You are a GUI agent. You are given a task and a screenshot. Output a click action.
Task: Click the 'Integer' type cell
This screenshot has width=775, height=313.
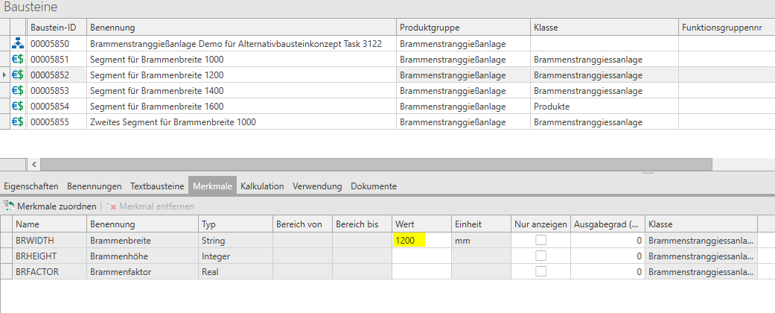(x=235, y=256)
